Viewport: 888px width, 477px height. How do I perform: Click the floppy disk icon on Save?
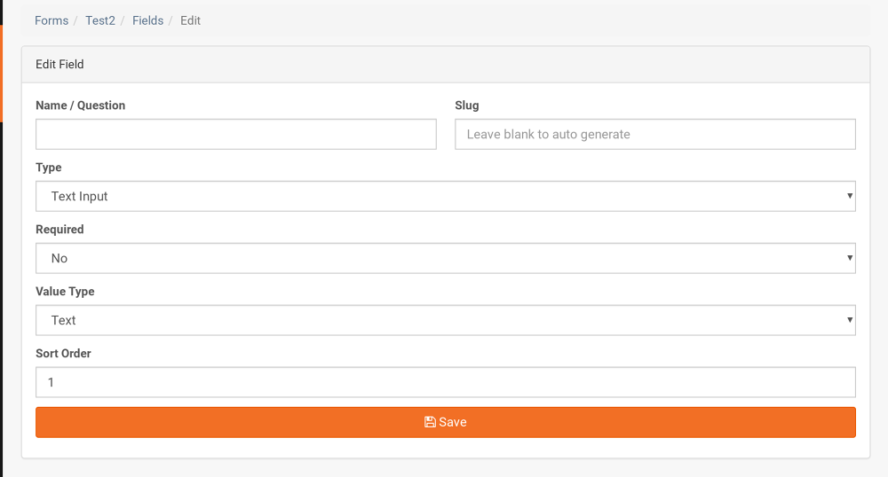point(430,422)
